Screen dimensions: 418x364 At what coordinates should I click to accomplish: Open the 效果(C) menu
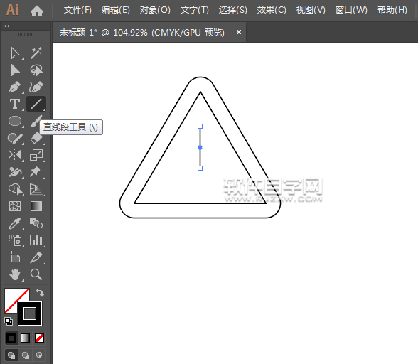tap(272, 10)
